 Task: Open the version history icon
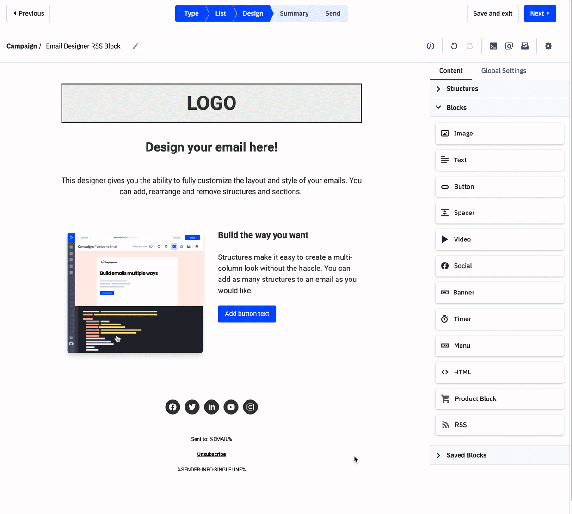(x=430, y=46)
